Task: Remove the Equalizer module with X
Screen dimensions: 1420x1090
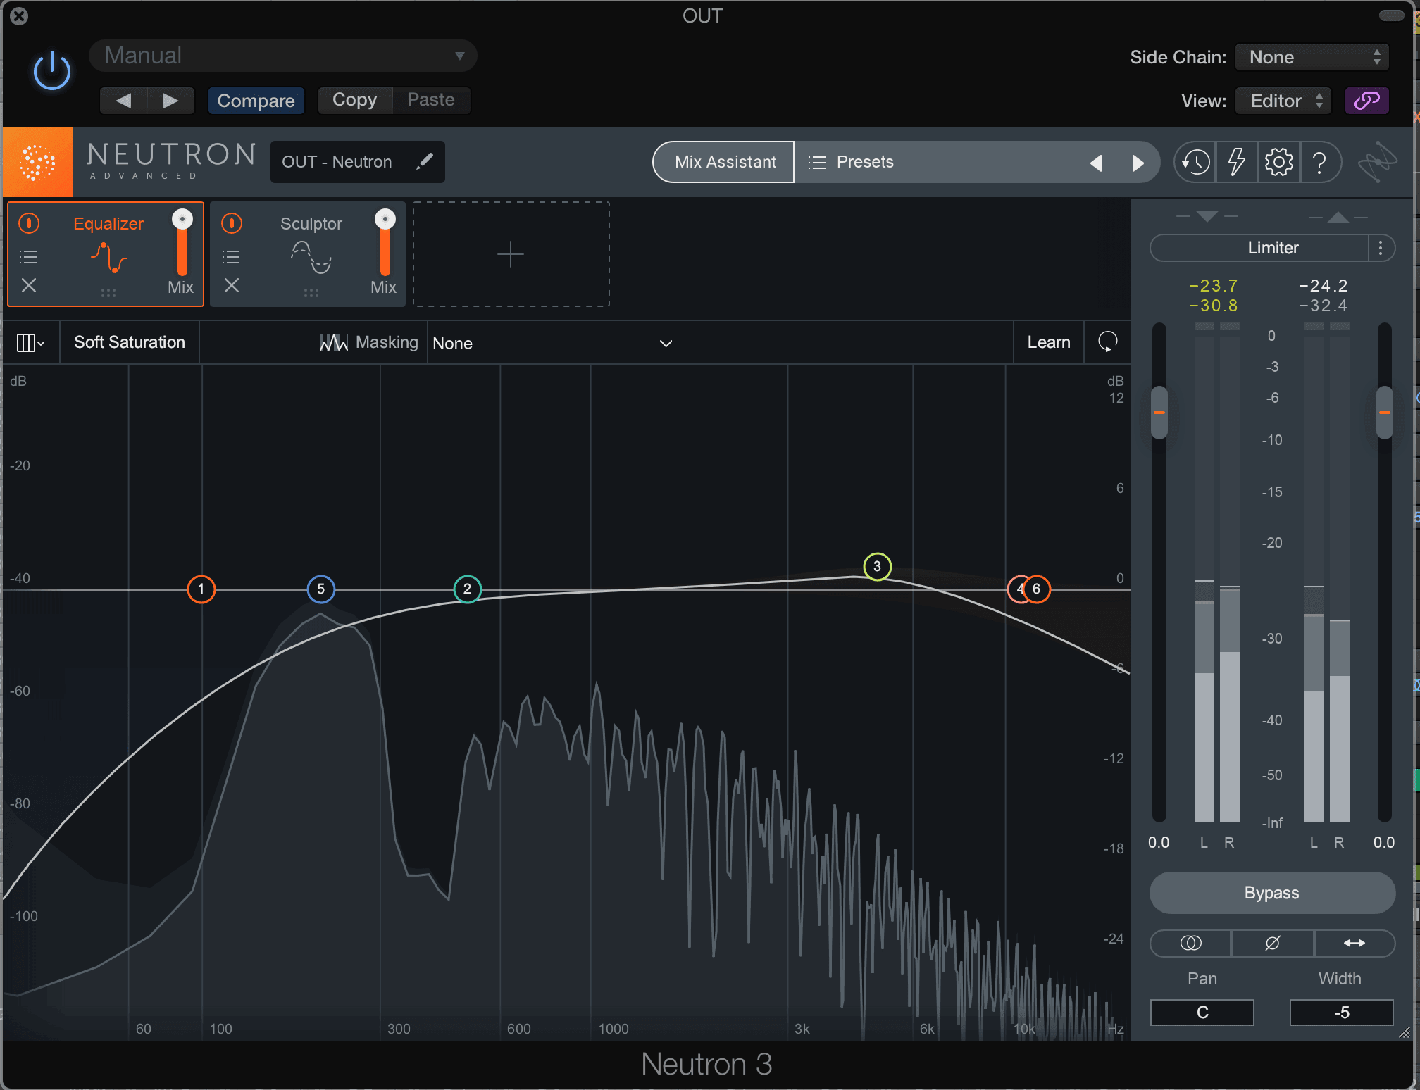Action: coord(29,285)
